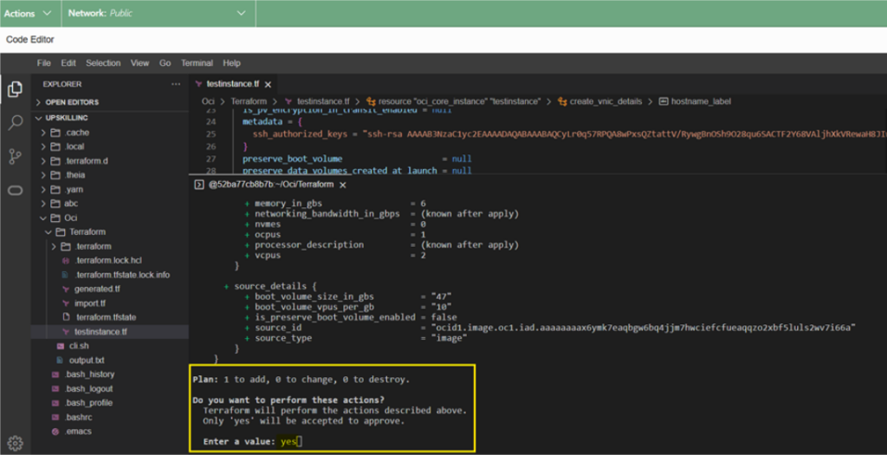The height and width of the screenshot is (455, 887).
Task: Open the Actions dropdown
Action: click(x=28, y=13)
